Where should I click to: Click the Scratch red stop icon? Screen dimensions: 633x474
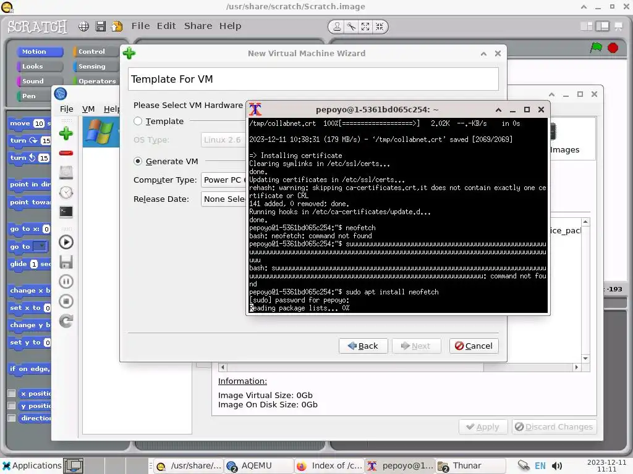click(x=613, y=48)
